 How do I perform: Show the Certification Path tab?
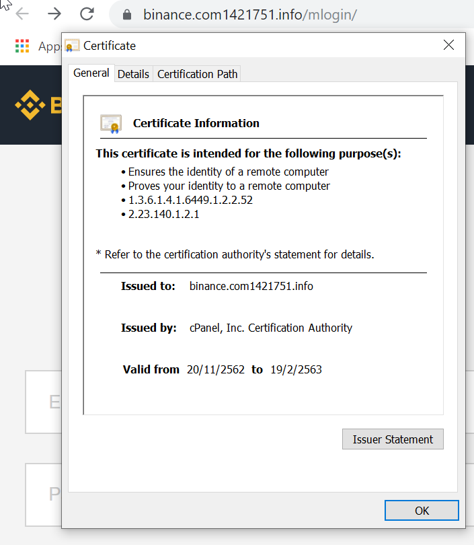coord(197,74)
